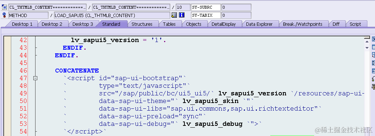
Task: Open the Data Explorer tab
Action: pos(259,24)
